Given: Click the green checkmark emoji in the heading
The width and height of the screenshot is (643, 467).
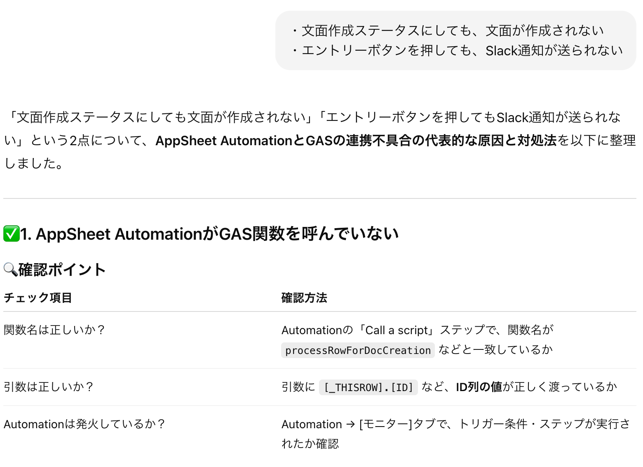Looking at the screenshot, I should click(x=11, y=234).
